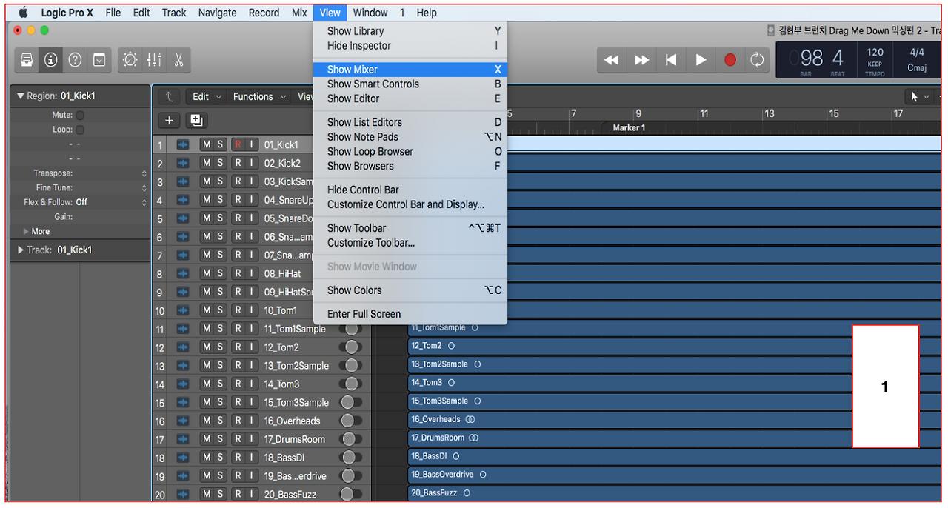Open the Library panel icon
The image size is (948, 508).
(x=27, y=60)
